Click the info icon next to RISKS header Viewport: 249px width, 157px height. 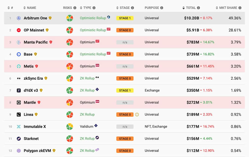click(75, 8)
